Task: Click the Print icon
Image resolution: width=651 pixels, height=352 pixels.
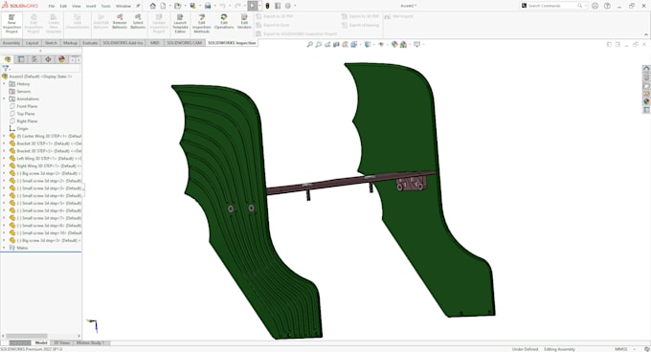Action: click(208, 6)
